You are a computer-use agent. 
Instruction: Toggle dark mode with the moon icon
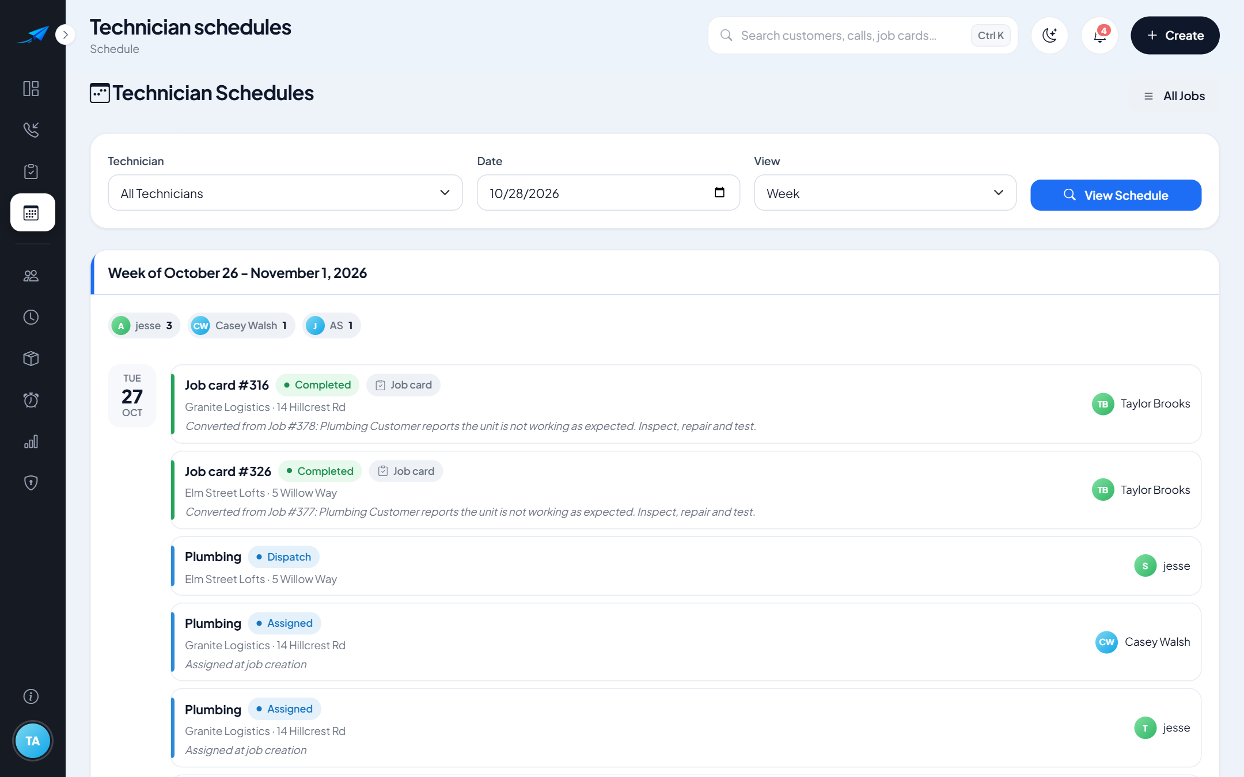1049,35
